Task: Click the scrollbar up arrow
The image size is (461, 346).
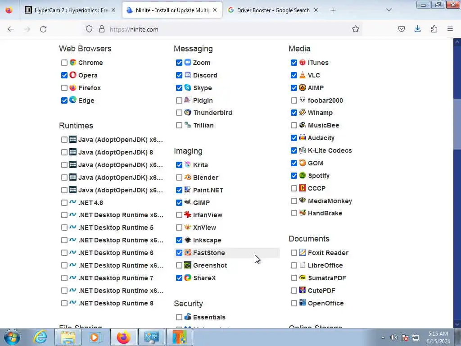Action: pyautogui.click(x=457, y=42)
